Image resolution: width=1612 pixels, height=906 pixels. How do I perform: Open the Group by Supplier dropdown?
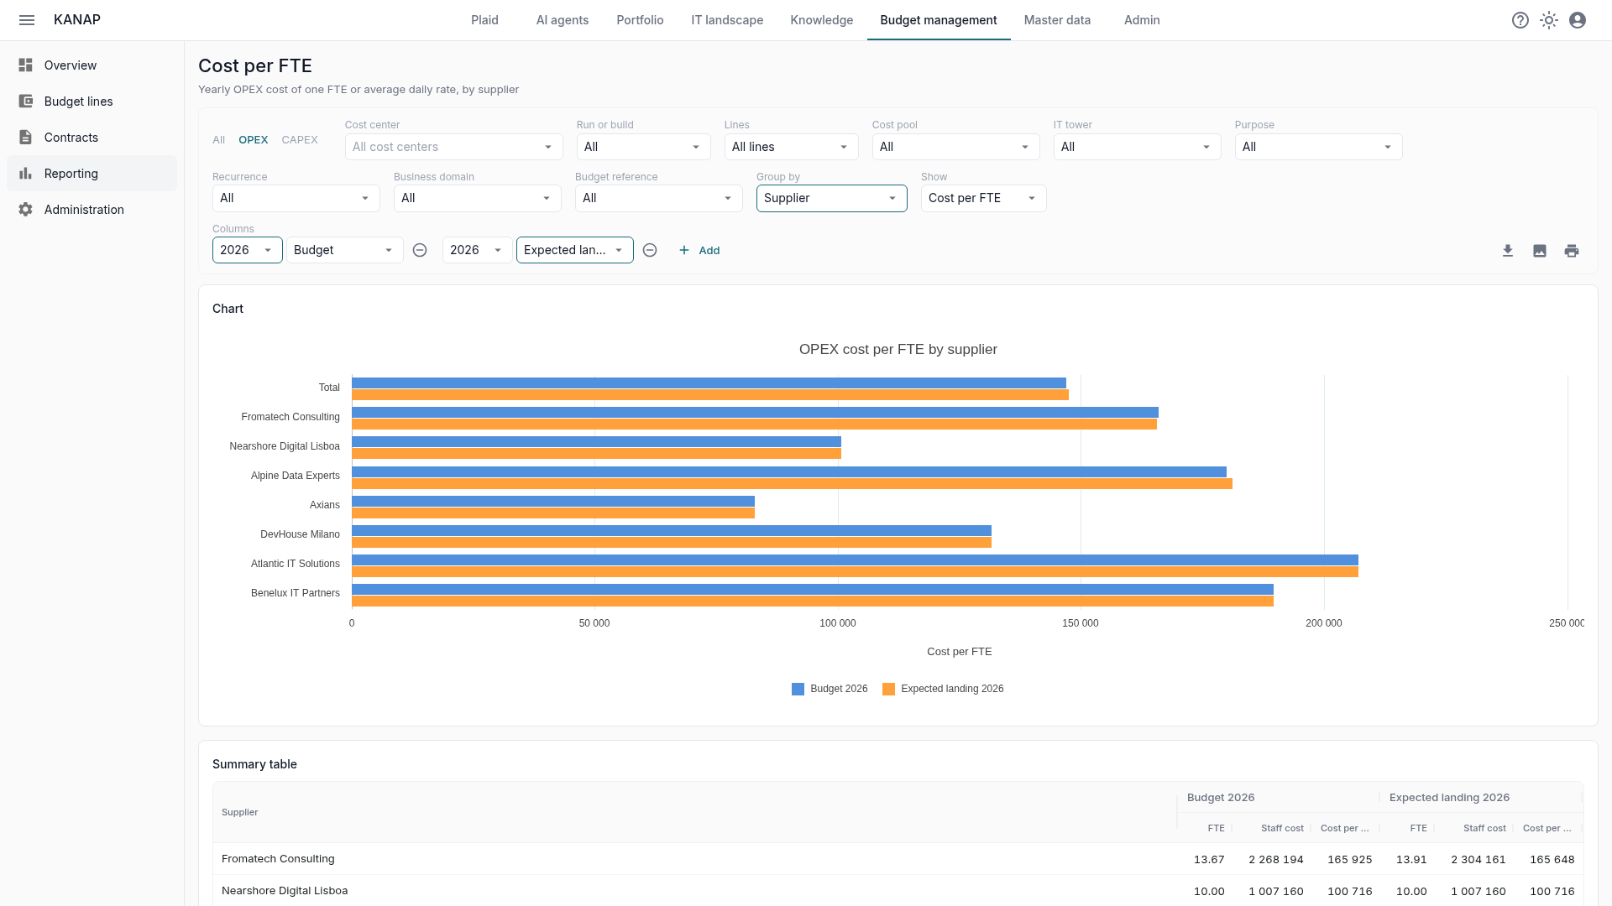(x=831, y=199)
